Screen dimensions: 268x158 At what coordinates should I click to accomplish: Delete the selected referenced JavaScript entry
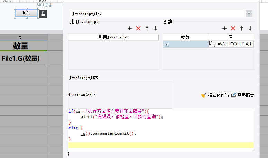pos(138,28)
